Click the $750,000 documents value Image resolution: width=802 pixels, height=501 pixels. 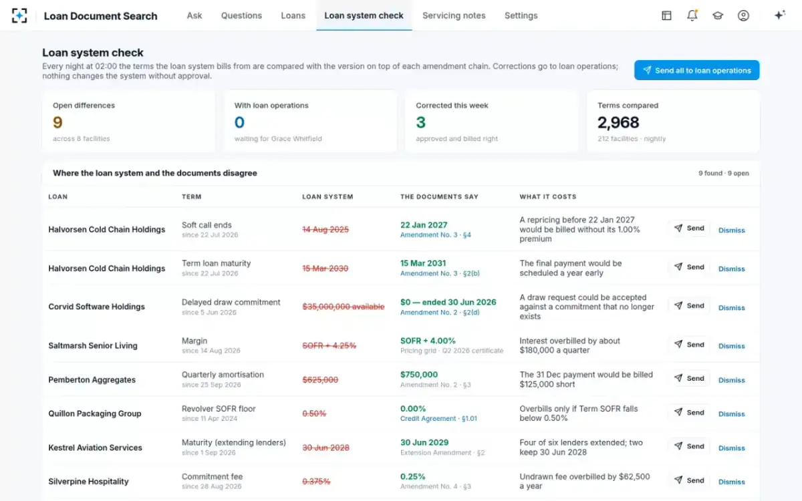click(419, 375)
